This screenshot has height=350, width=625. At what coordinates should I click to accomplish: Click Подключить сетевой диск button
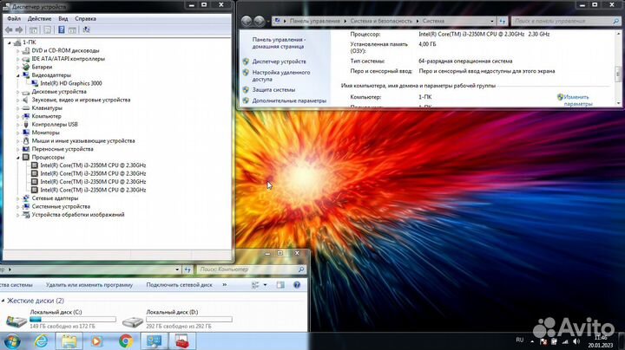tap(180, 285)
